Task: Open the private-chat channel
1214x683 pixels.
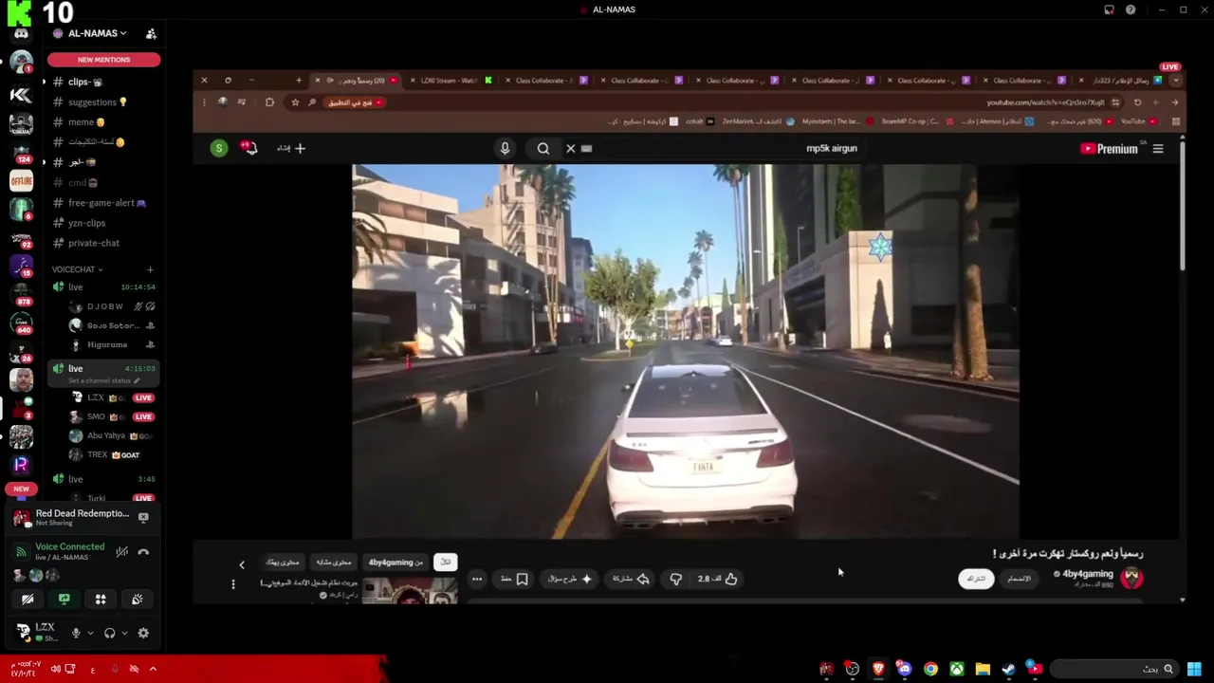Action: click(x=104, y=243)
